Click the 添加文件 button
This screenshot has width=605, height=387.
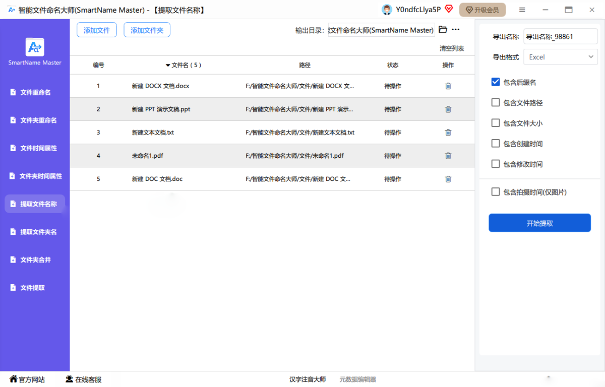[97, 30]
